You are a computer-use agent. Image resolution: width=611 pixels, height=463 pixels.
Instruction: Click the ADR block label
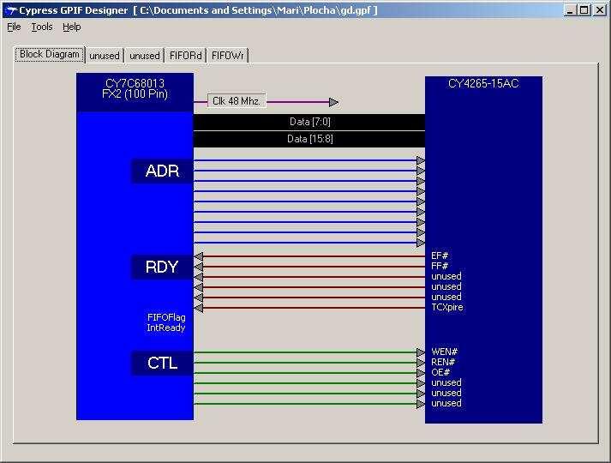[162, 171]
